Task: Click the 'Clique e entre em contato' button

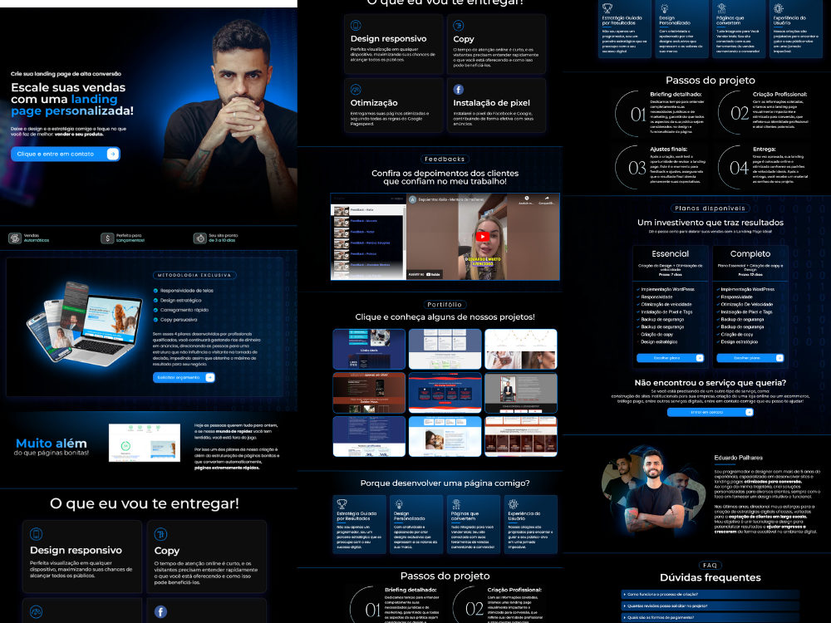Action: click(x=65, y=155)
